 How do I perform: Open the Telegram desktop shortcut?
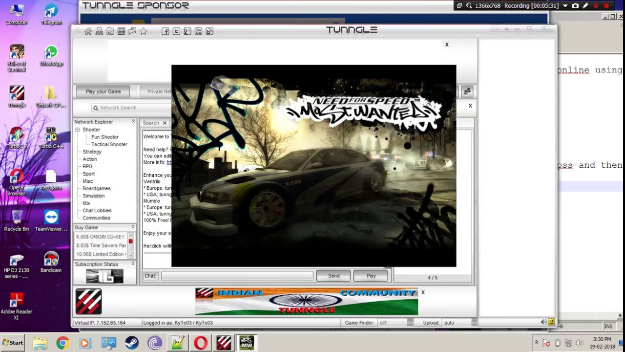click(51, 15)
